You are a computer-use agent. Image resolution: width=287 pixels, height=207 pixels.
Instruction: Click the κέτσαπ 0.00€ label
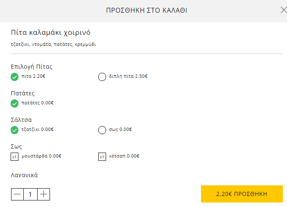[x=124, y=156]
